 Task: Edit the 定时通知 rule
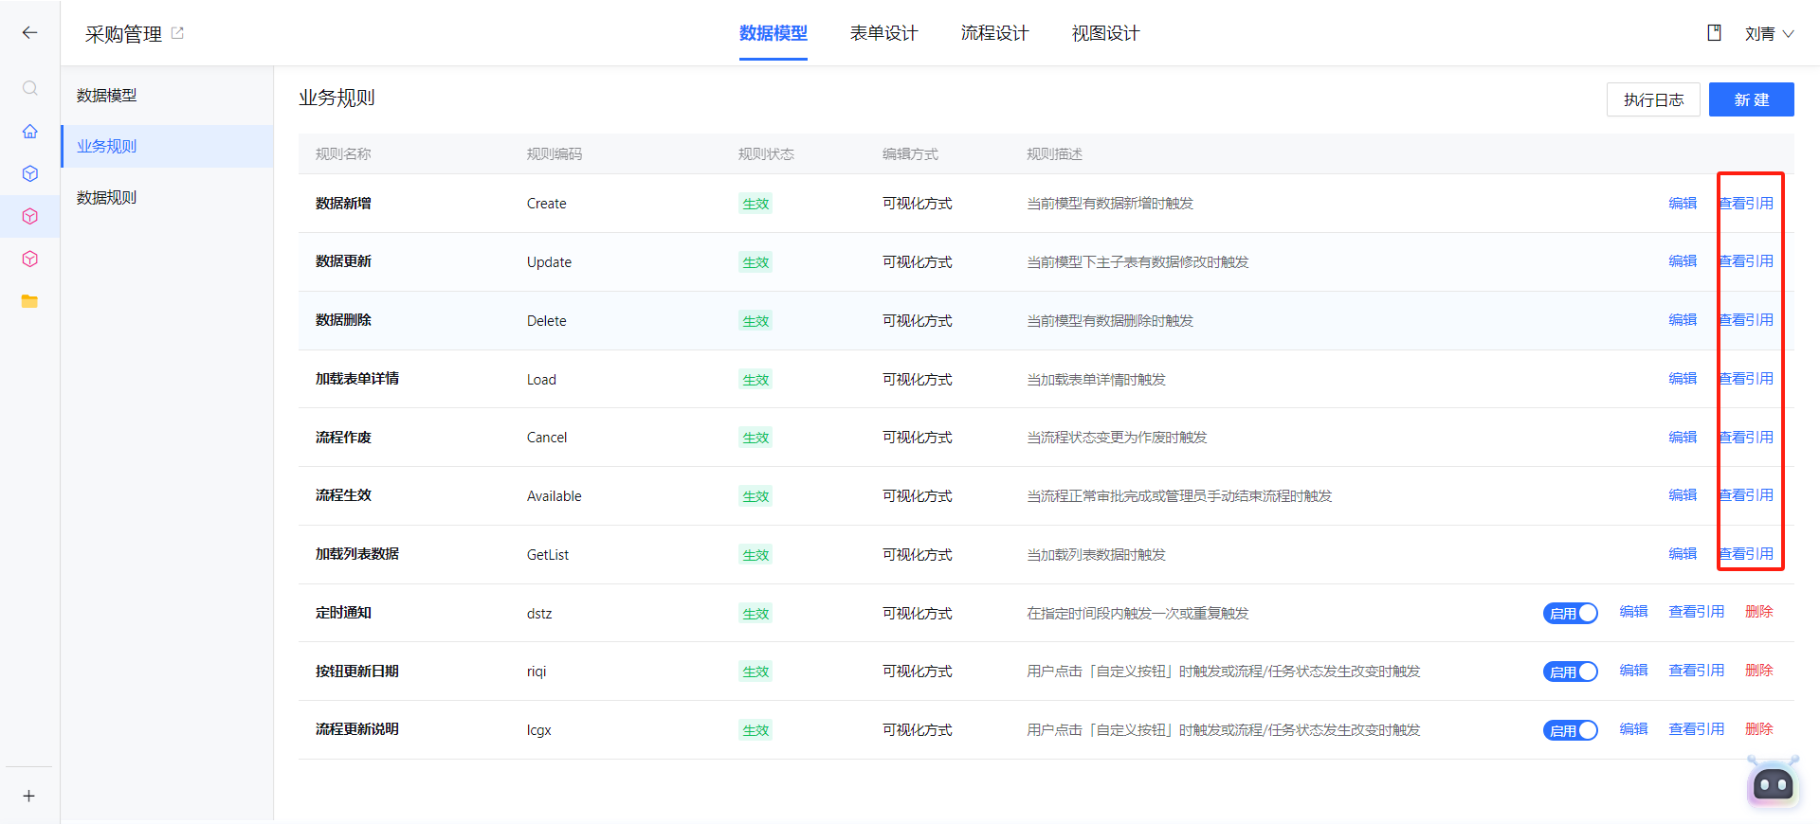[x=1633, y=612]
